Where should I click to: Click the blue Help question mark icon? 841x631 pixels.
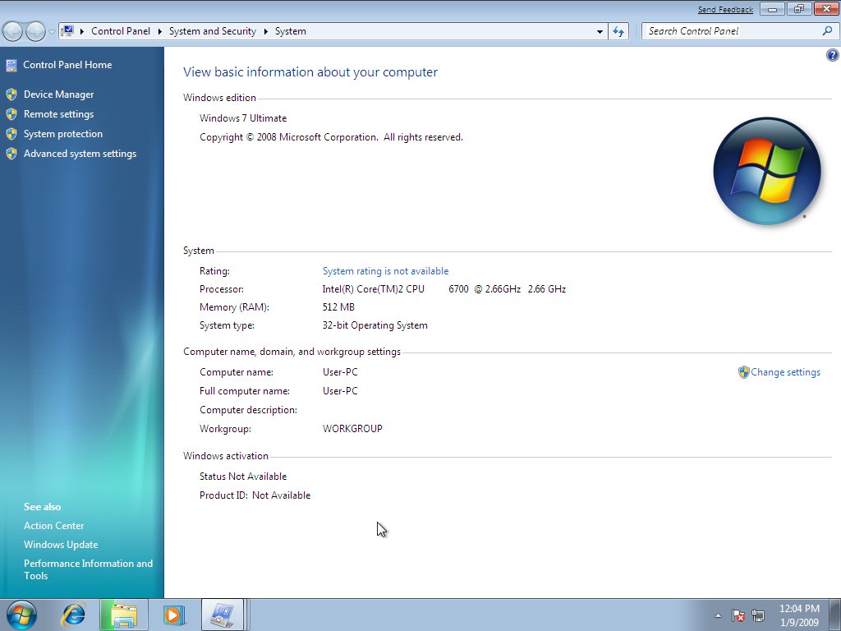832,54
